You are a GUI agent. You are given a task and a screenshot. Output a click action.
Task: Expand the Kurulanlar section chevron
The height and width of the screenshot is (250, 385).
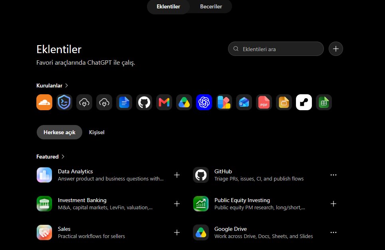(67, 85)
